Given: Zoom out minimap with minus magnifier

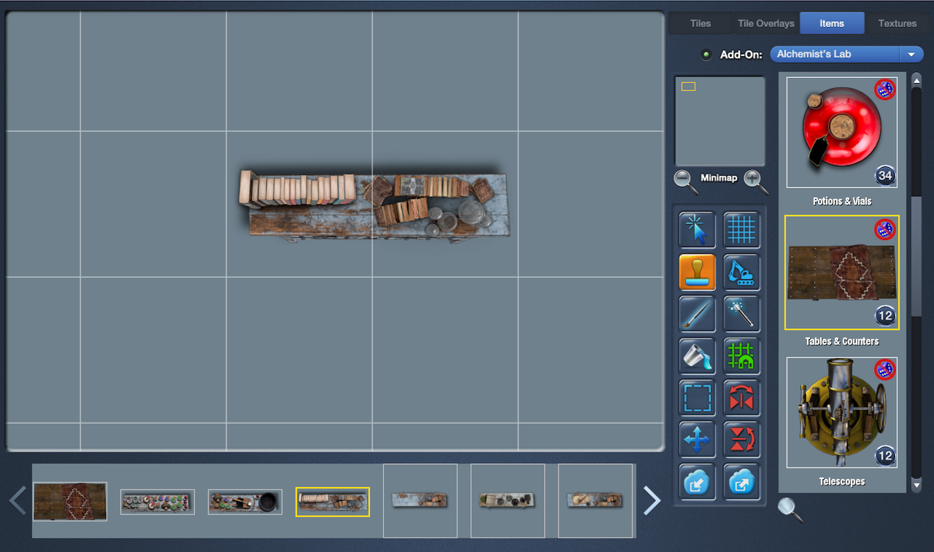Looking at the screenshot, I should point(685,181).
